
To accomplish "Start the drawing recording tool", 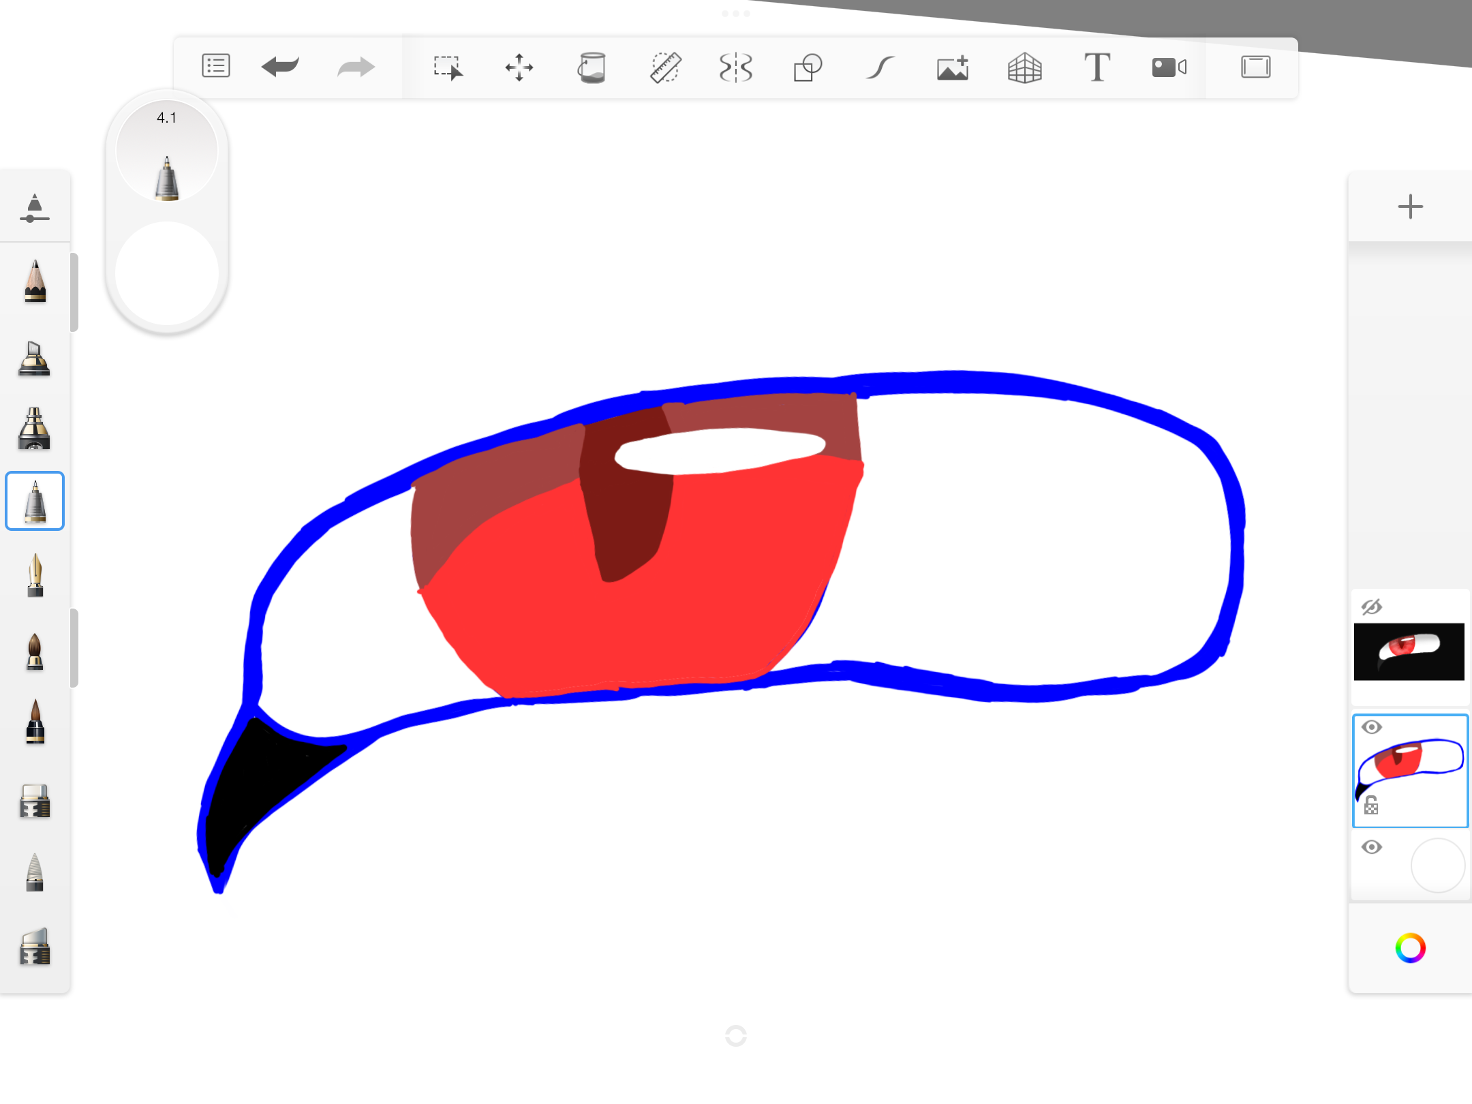I will point(1168,67).
